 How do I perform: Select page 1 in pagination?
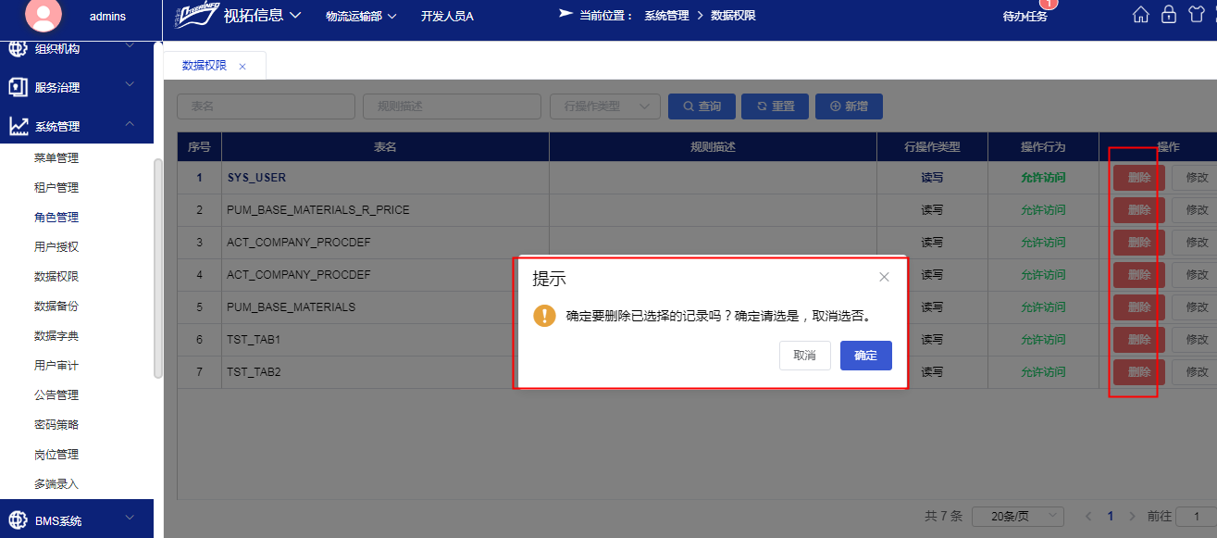[x=1110, y=516]
